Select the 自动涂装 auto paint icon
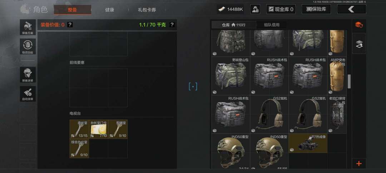Viewport: 386px width, 173px height. click(28, 94)
